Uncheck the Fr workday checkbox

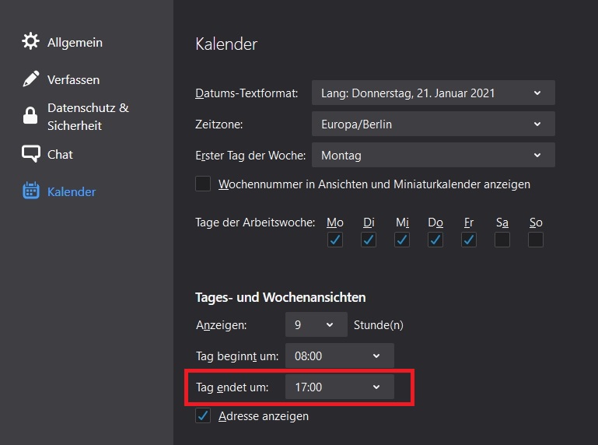[469, 240]
